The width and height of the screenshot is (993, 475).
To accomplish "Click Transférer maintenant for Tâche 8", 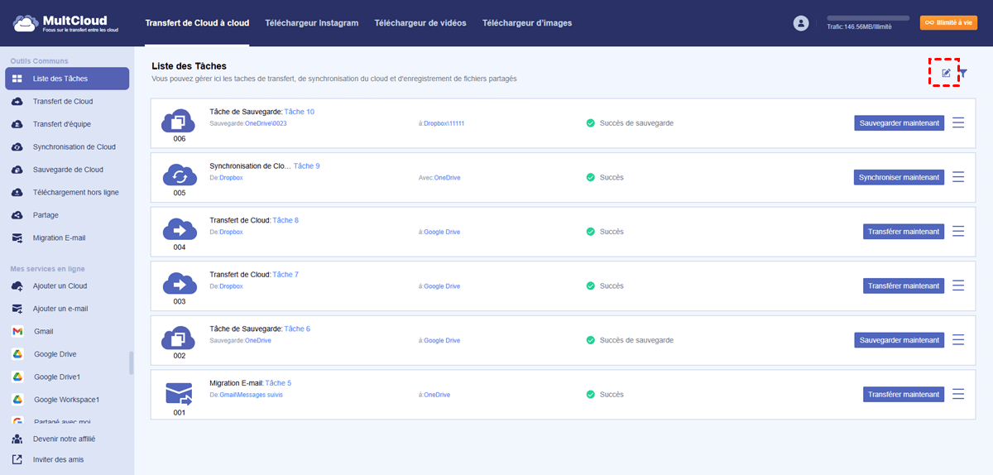I will (x=904, y=232).
